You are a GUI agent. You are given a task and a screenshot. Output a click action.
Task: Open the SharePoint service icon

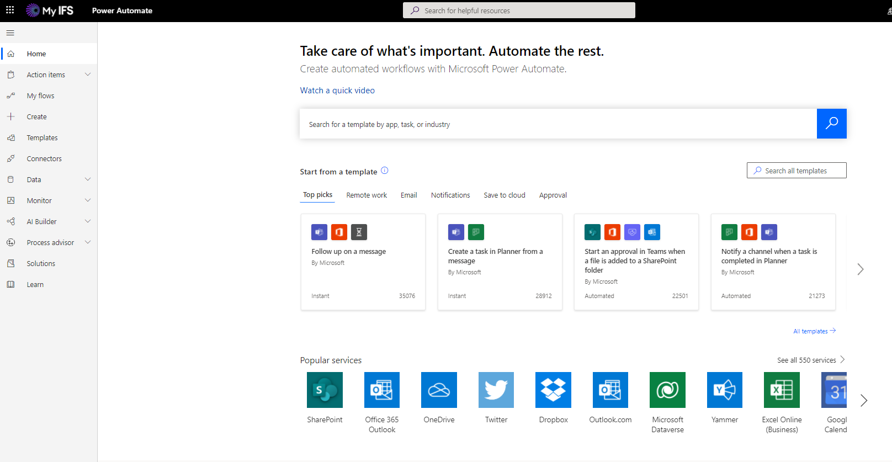pos(325,390)
